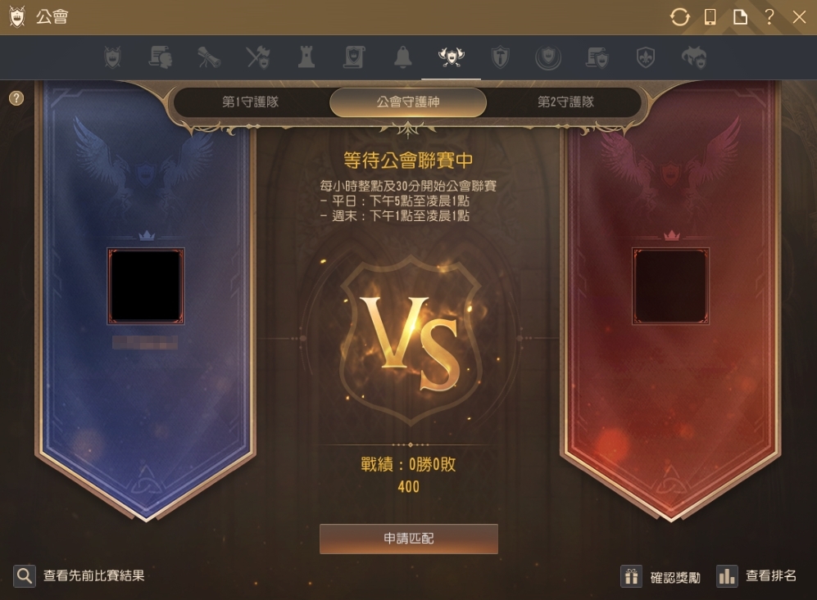
Task: Select the 公會守護神 tab
Action: pyautogui.click(x=408, y=102)
